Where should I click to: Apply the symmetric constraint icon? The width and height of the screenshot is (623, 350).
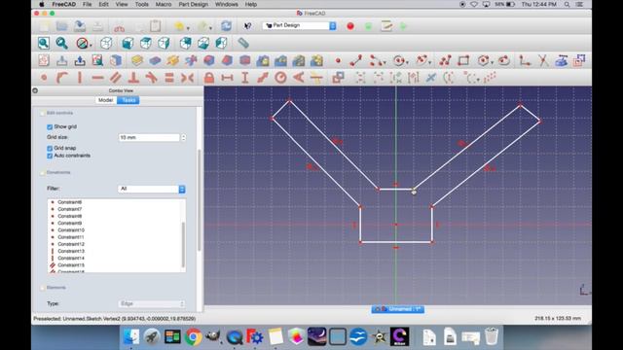pyautogui.click(x=187, y=78)
